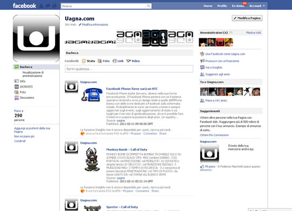Click the blue telephone post thumbnail

[92, 94]
